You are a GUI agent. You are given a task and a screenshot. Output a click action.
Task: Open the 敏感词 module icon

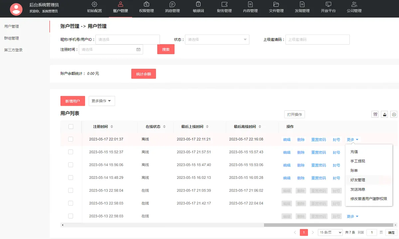click(x=198, y=5)
